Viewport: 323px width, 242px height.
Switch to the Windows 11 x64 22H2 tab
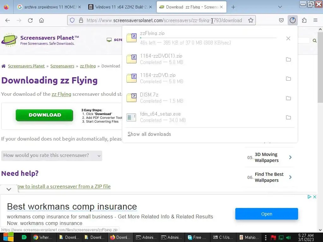pos(120,7)
